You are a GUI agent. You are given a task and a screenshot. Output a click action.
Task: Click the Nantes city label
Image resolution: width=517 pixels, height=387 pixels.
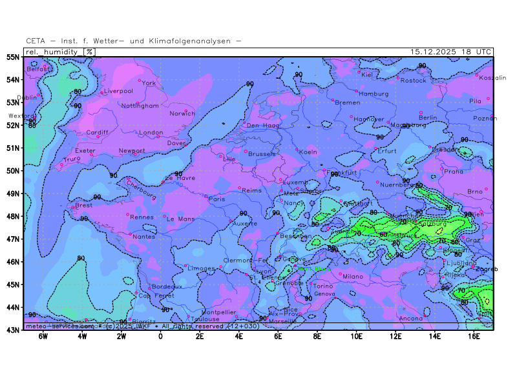(143, 236)
